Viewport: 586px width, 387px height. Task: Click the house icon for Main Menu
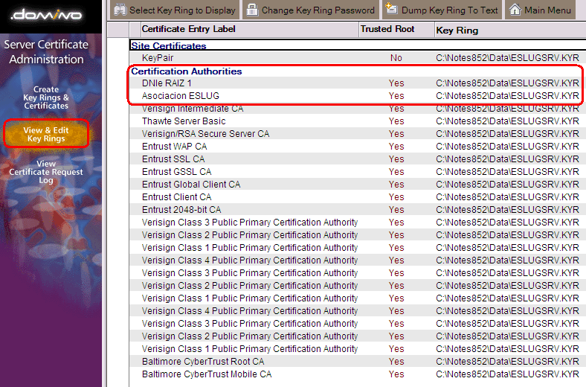515,10
